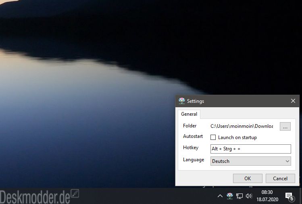Confirm settings with the OK button
Screen dimensions: 302x204
248,178
